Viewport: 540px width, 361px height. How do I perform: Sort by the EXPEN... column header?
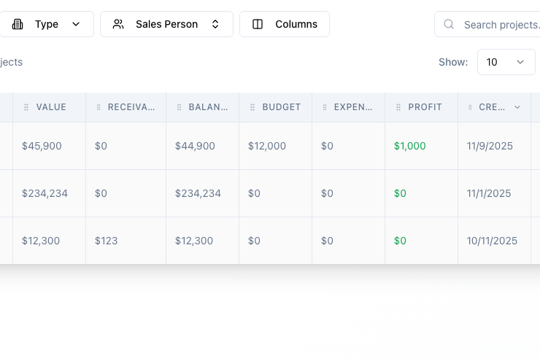pos(353,107)
